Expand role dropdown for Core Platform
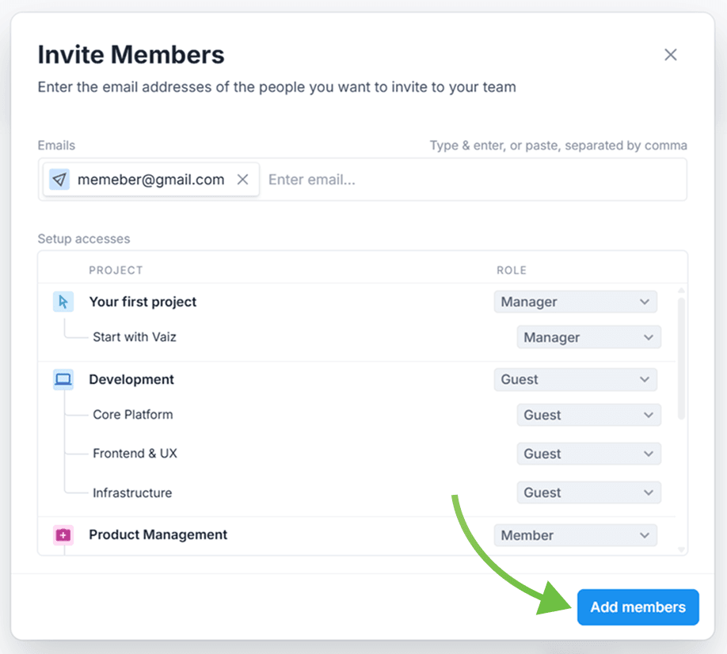 588,415
